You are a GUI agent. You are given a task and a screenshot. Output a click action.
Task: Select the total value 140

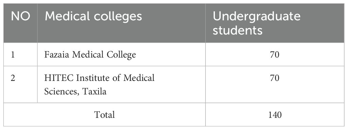pos(275,114)
